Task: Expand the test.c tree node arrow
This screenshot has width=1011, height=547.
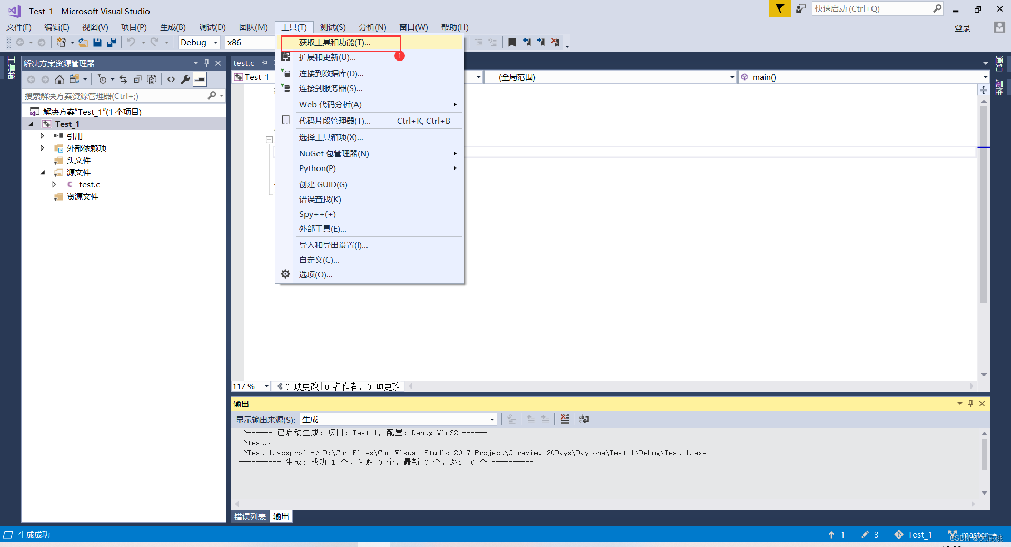Action: tap(54, 184)
